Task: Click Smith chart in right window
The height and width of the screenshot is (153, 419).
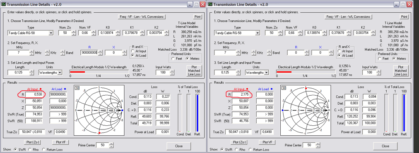Action: coord(306,110)
